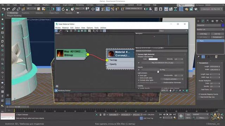Open the View1 dropdown in Slate editor
The height and width of the screenshot is (126, 225).
(x=173, y=31)
